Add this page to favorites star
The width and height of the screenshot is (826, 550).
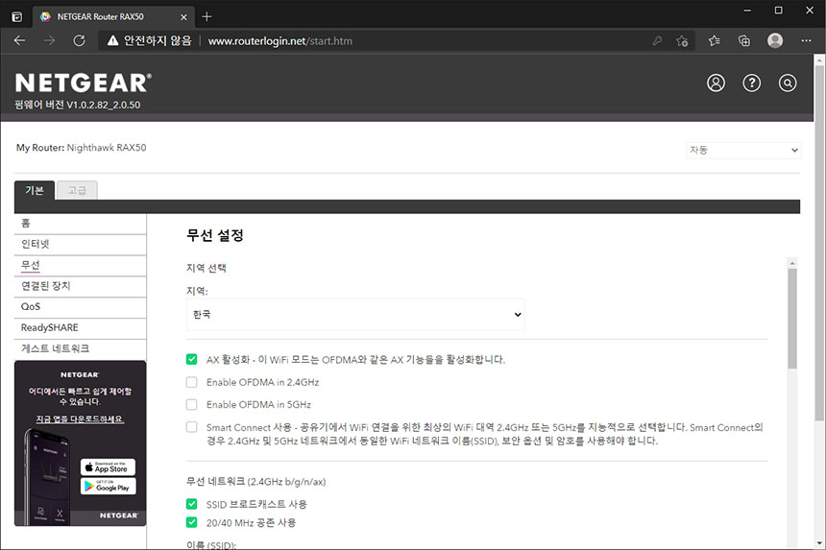point(682,40)
